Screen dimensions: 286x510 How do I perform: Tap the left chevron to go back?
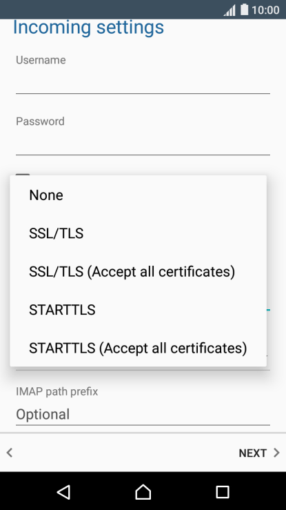click(x=10, y=453)
